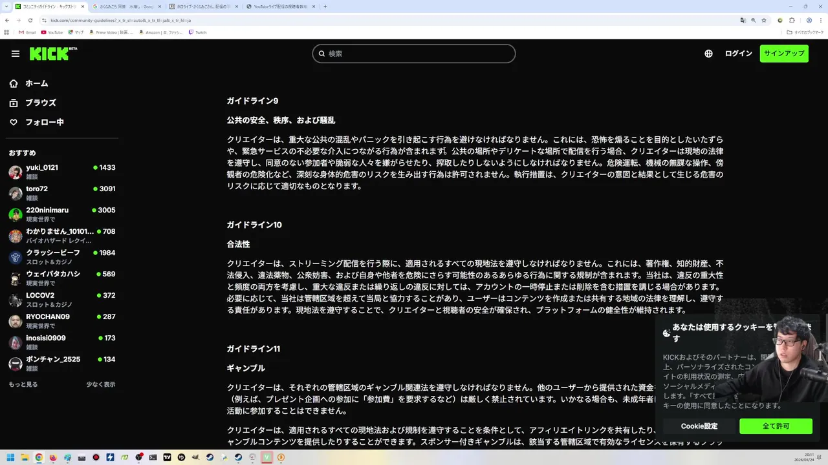
Task: Open Firefox from taskbar
Action: pyautogui.click(x=53, y=457)
